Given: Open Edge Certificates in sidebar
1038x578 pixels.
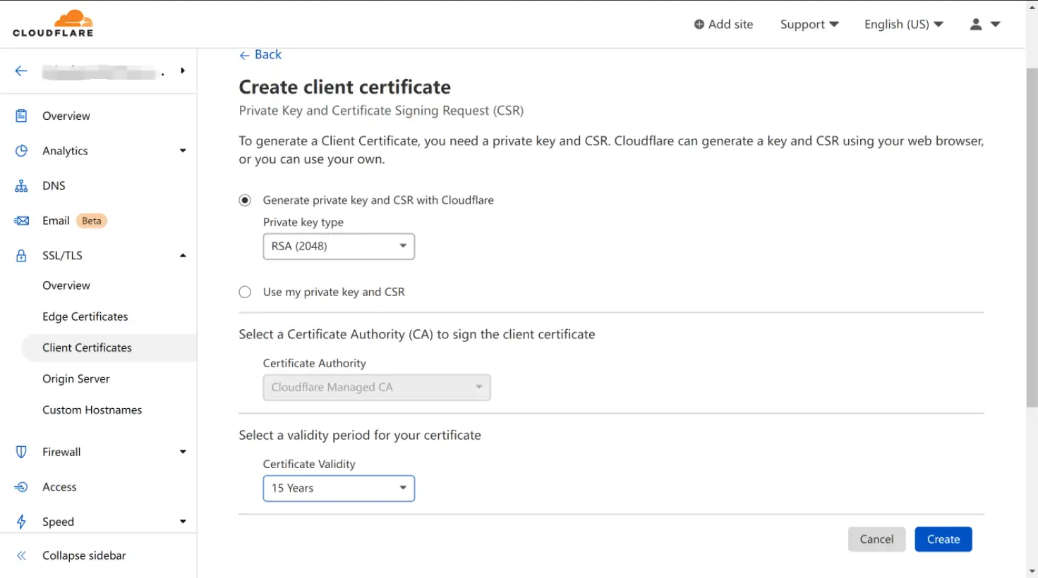Looking at the screenshot, I should (85, 316).
